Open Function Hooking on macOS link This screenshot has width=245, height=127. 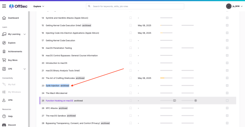click(x=59, y=101)
